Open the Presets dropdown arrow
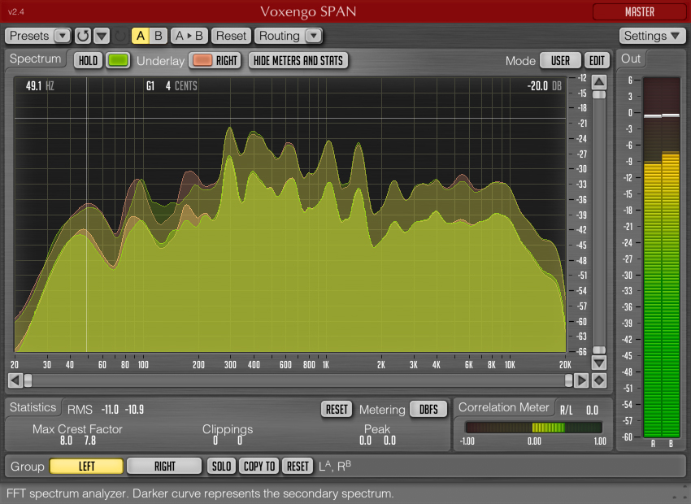 pyautogui.click(x=62, y=36)
